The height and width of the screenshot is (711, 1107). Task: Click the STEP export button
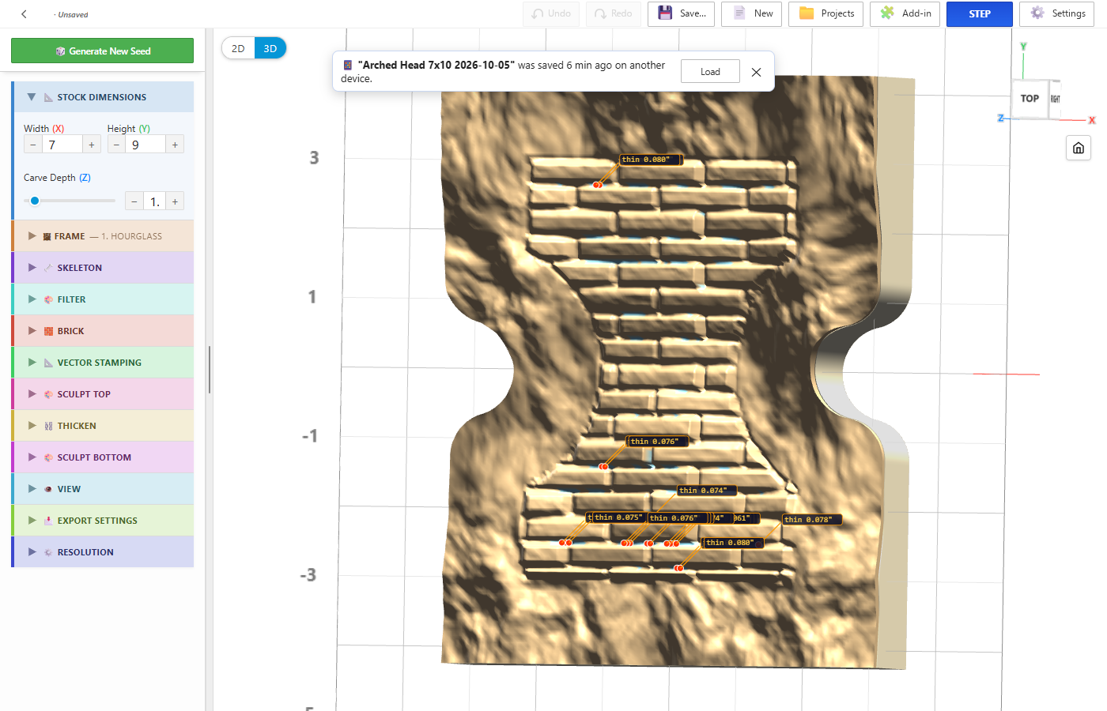980,13
